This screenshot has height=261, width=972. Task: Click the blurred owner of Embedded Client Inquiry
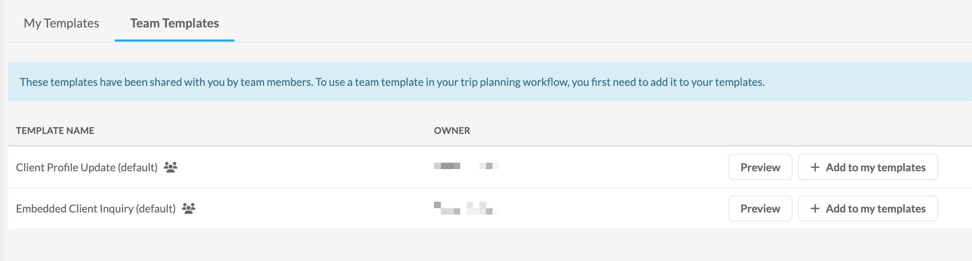(466, 208)
